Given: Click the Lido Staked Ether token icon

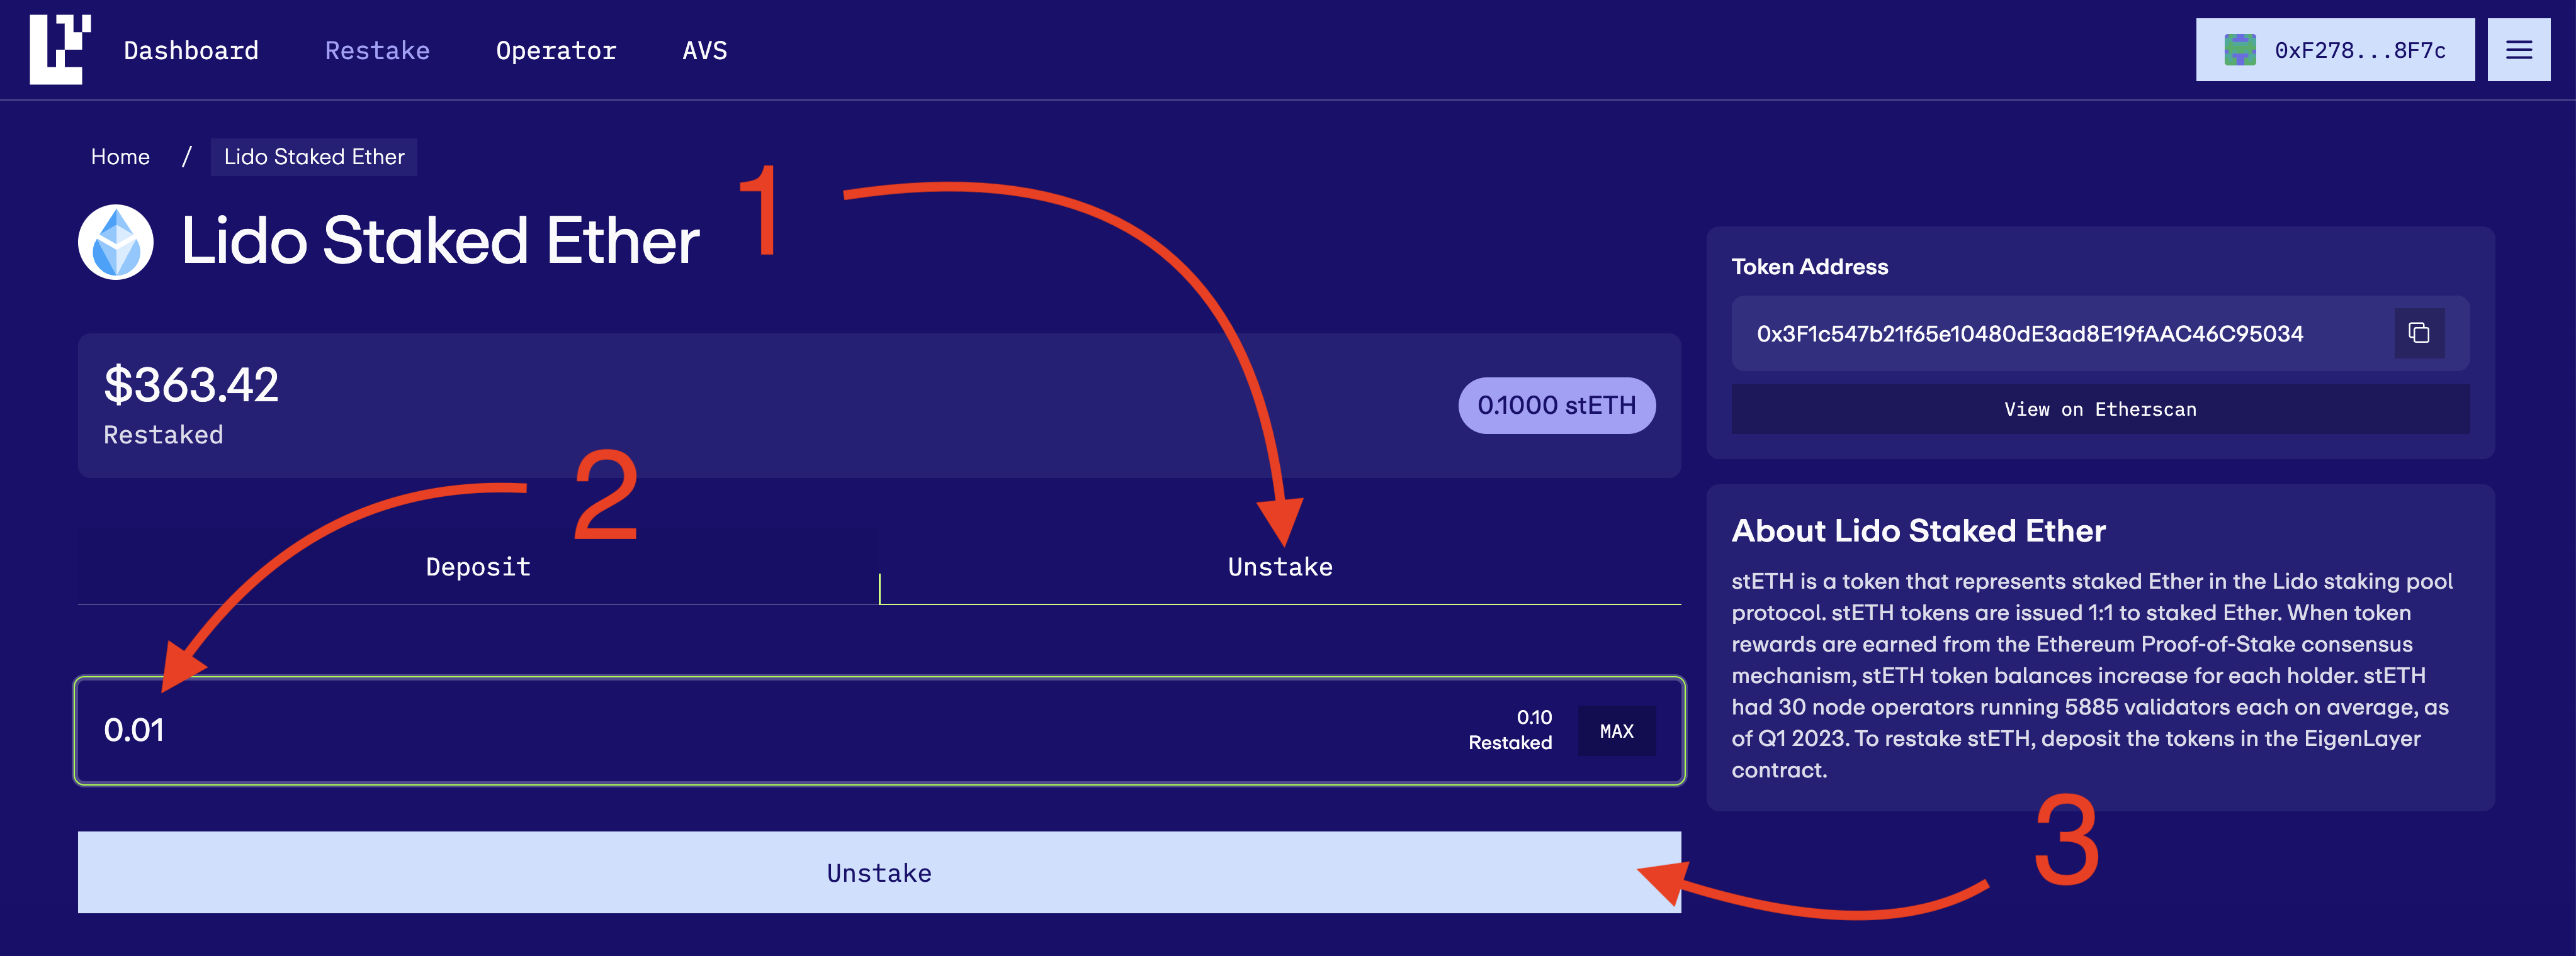Looking at the screenshot, I should (116, 242).
